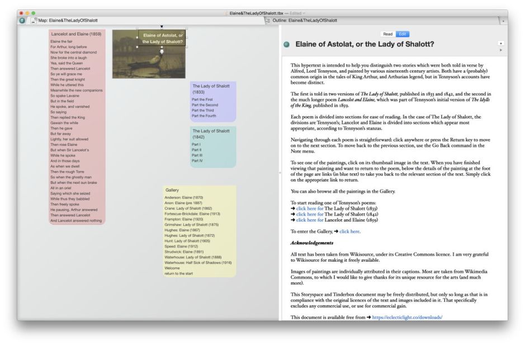Click the white down arrow on selected note
The width and height of the screenshot is (525, 345).
coord(162,51)
